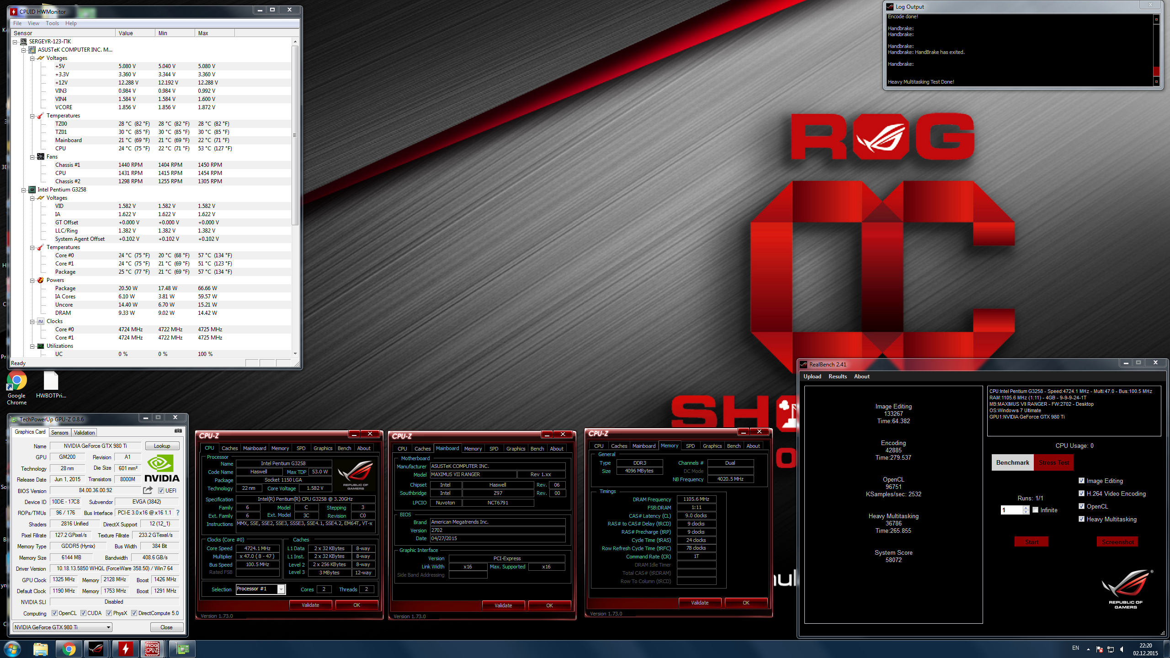Image resolution: width=1170 pixels, height=658 pixels.
Task: Click the Close button in GPU-Z
Action: 166,627
